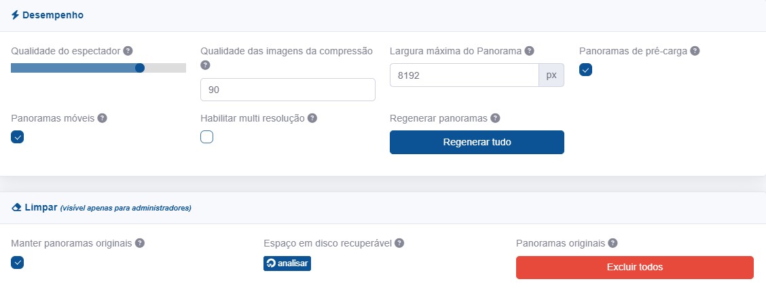Image resolution: width=766 pixels, height=290 pixels.
Task: Click help icon next to Manter panoramas originais
Action: [x=139, y=243]
